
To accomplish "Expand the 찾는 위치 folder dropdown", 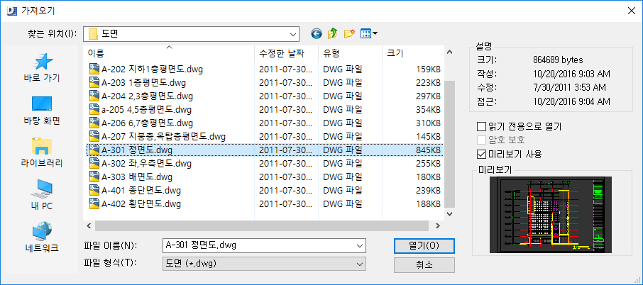I will pyautogui.click(x=293, y=34).
